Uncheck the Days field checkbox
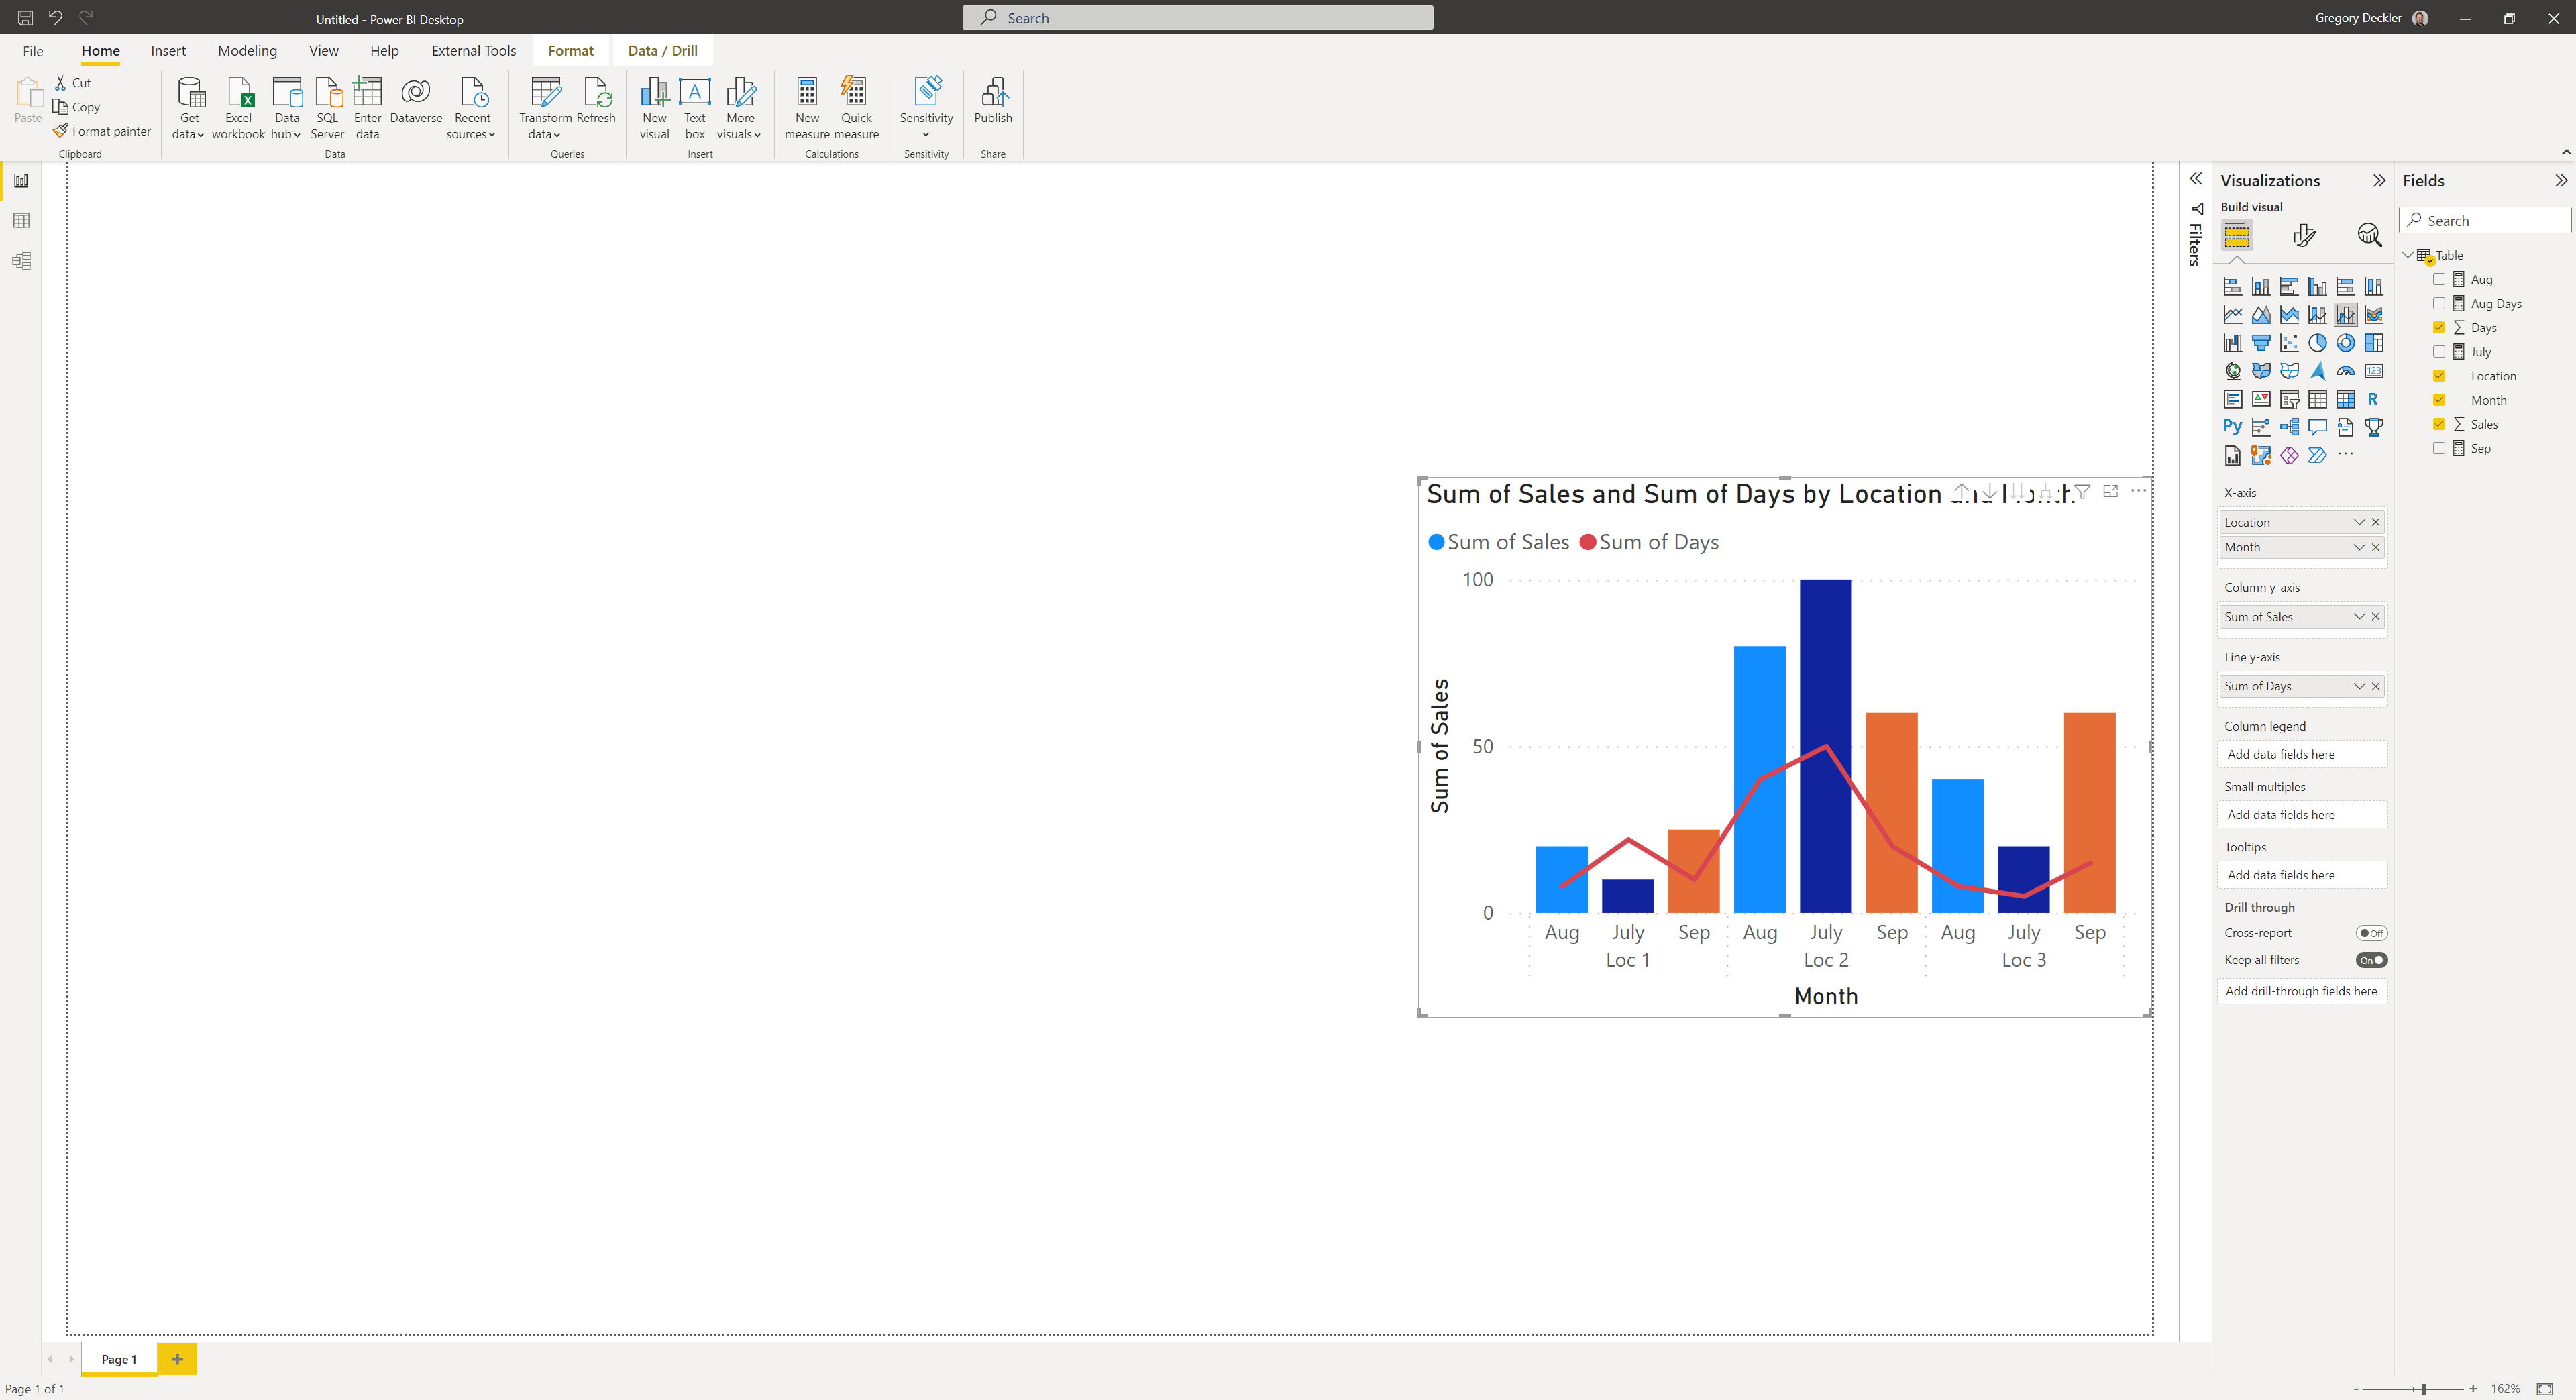Screen dimensions: 2576x1400 (2439, 327)
